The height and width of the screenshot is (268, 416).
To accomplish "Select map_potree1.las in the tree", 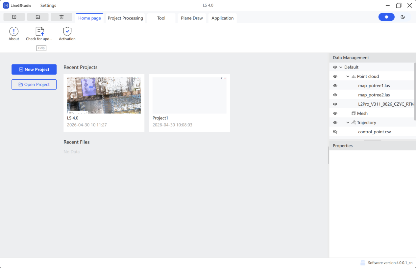I will click(374, 86).
